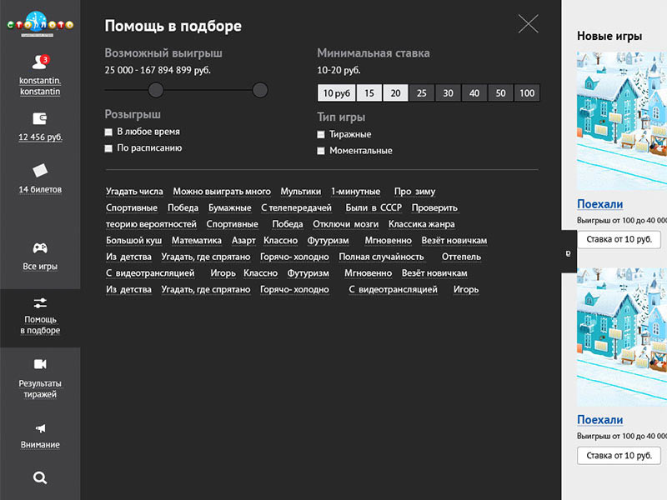The width and height of the screenshot is (667, 500).
Task: Click the first Поехали game thumbnail
Action: 621,121
